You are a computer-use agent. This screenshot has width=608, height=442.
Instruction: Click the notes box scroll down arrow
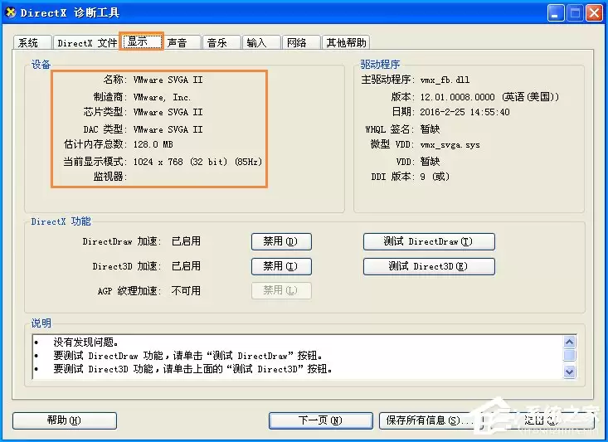click(x=569, y=372)
